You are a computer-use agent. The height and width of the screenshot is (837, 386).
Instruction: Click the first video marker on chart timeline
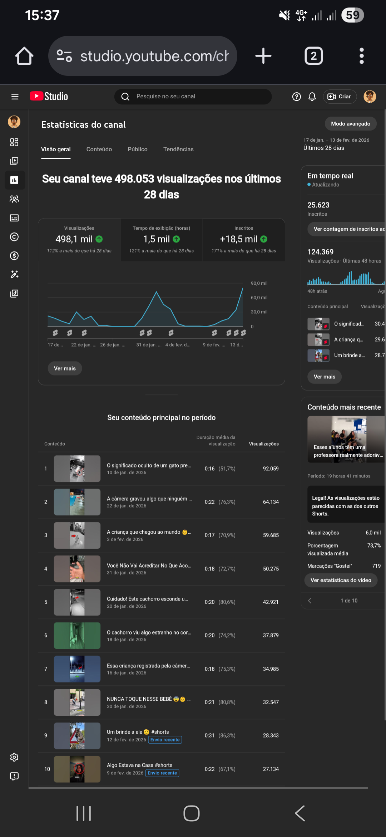tap(55, 333)
